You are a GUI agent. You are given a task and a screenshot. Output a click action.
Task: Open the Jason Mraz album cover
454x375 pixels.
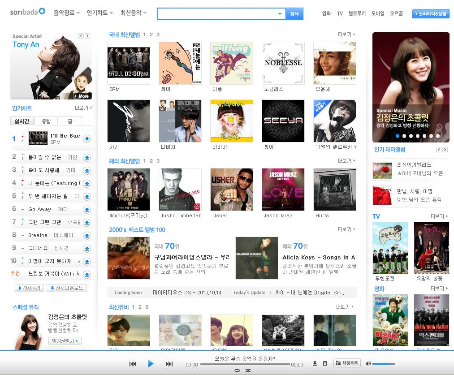pos(283,190)
